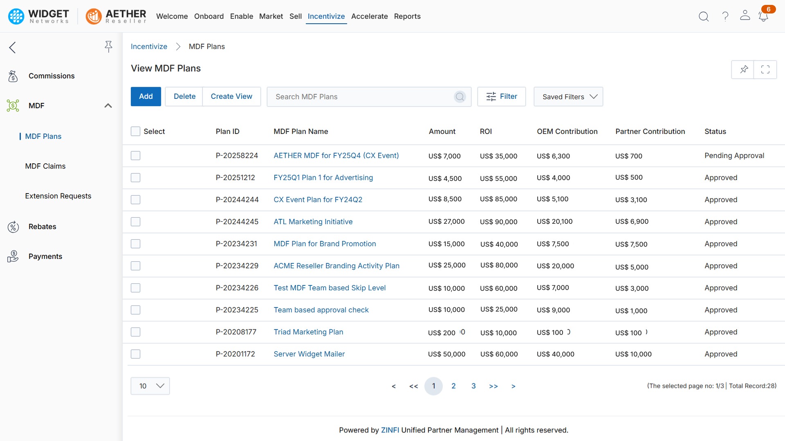Image resolution: width=785 pixels, height=441 pixels.
Task: Open the notifications bell with badge
Action: 763,16
